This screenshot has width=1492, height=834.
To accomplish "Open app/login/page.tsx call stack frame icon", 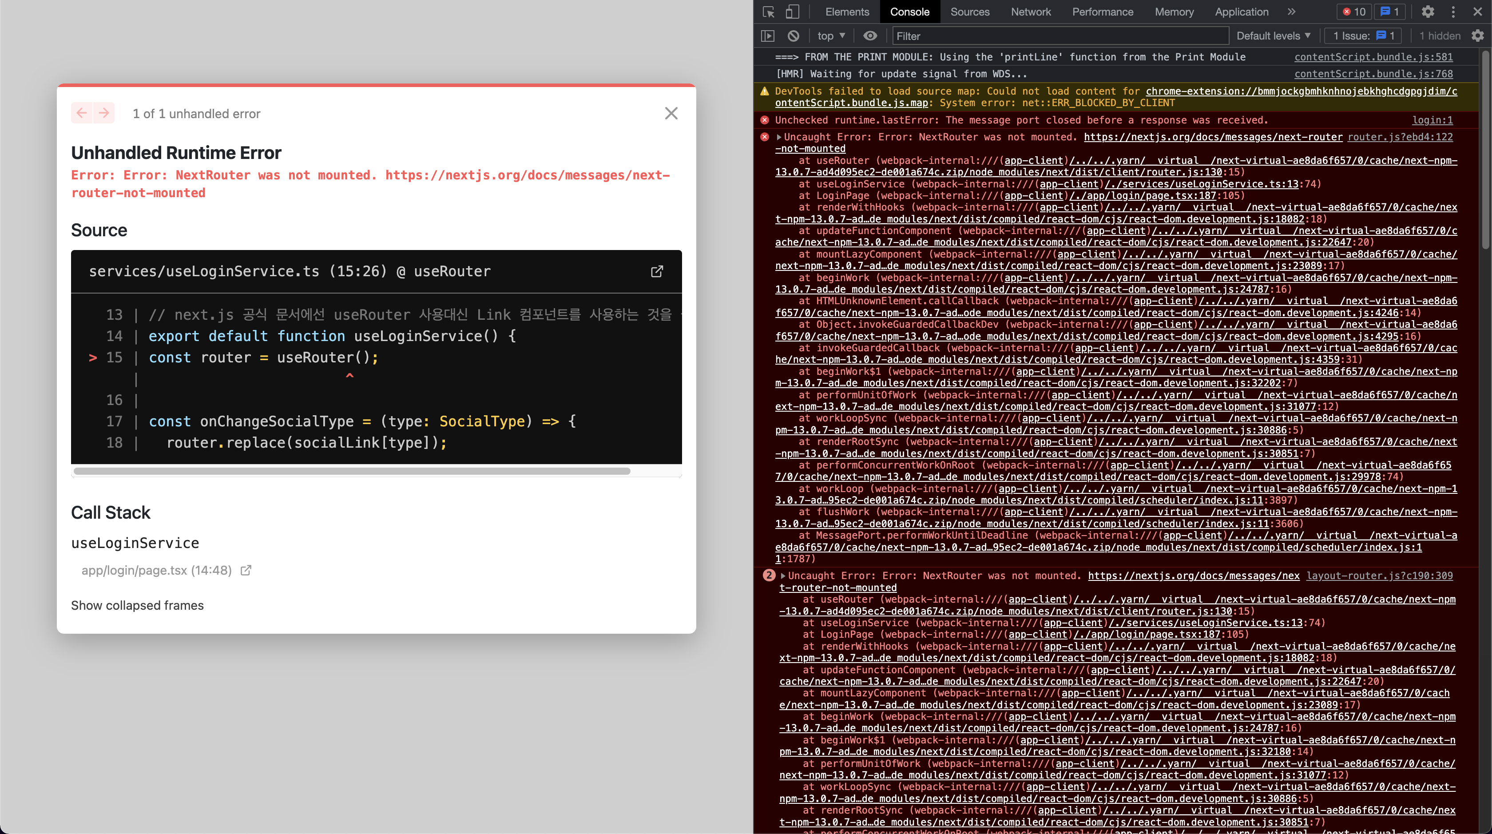I will 246,571.
